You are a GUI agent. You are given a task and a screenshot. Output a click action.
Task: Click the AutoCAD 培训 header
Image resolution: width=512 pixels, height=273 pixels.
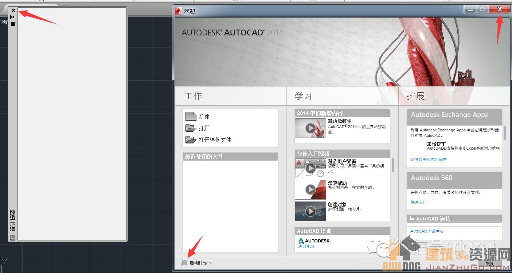[342, 231]
